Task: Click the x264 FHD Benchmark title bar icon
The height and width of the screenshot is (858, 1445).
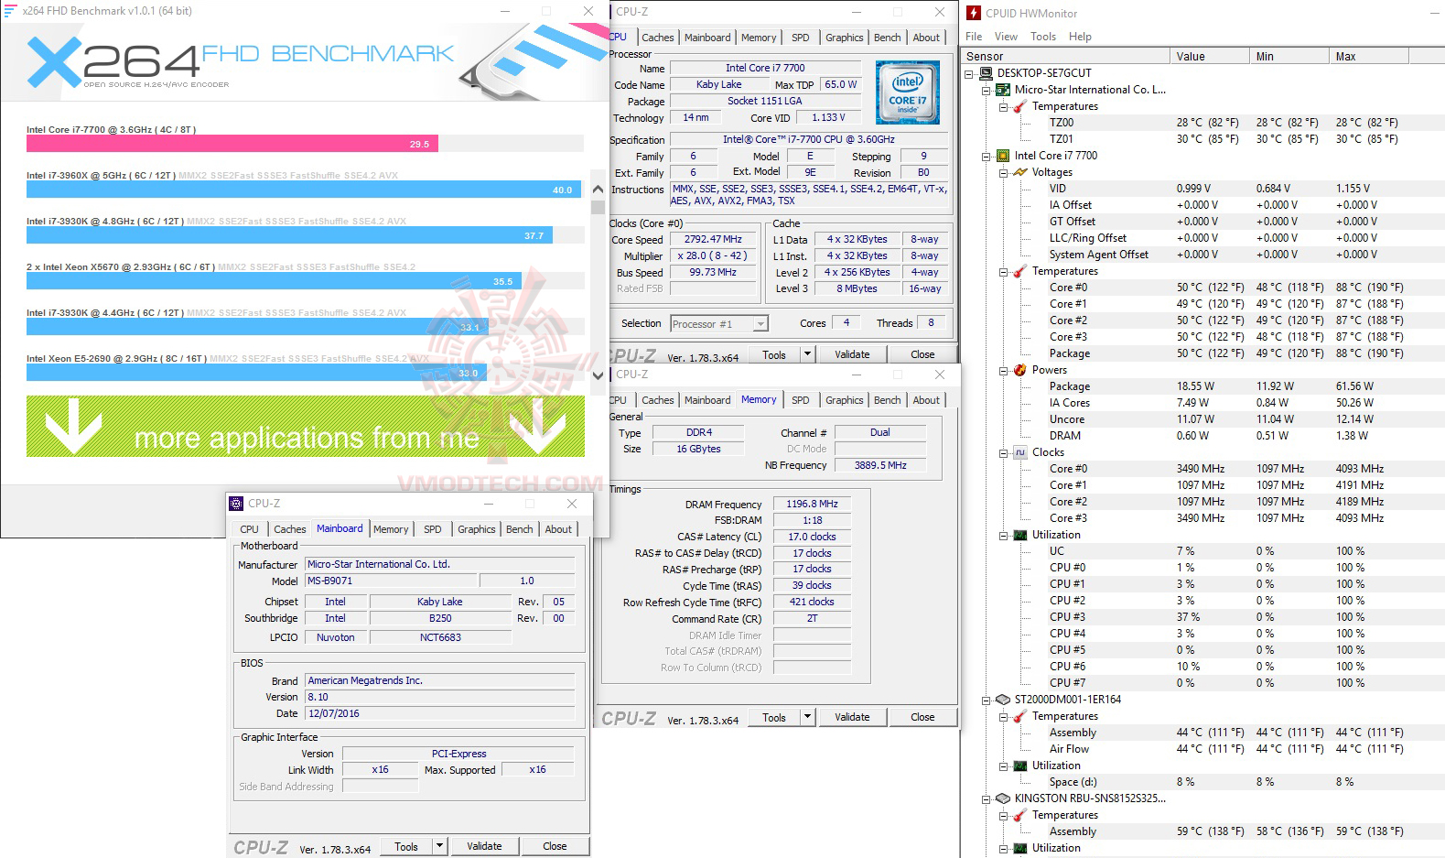Action: click(11, 11)
